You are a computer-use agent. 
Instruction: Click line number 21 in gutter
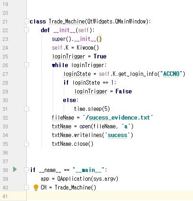tap(5, 22)
